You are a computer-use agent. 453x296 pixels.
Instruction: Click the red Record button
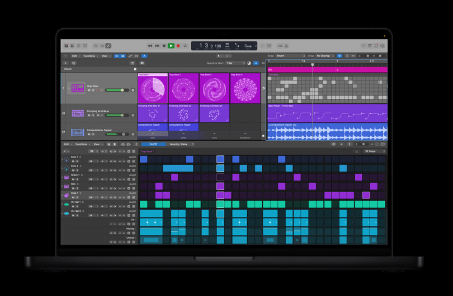click(x=178, y=46)
